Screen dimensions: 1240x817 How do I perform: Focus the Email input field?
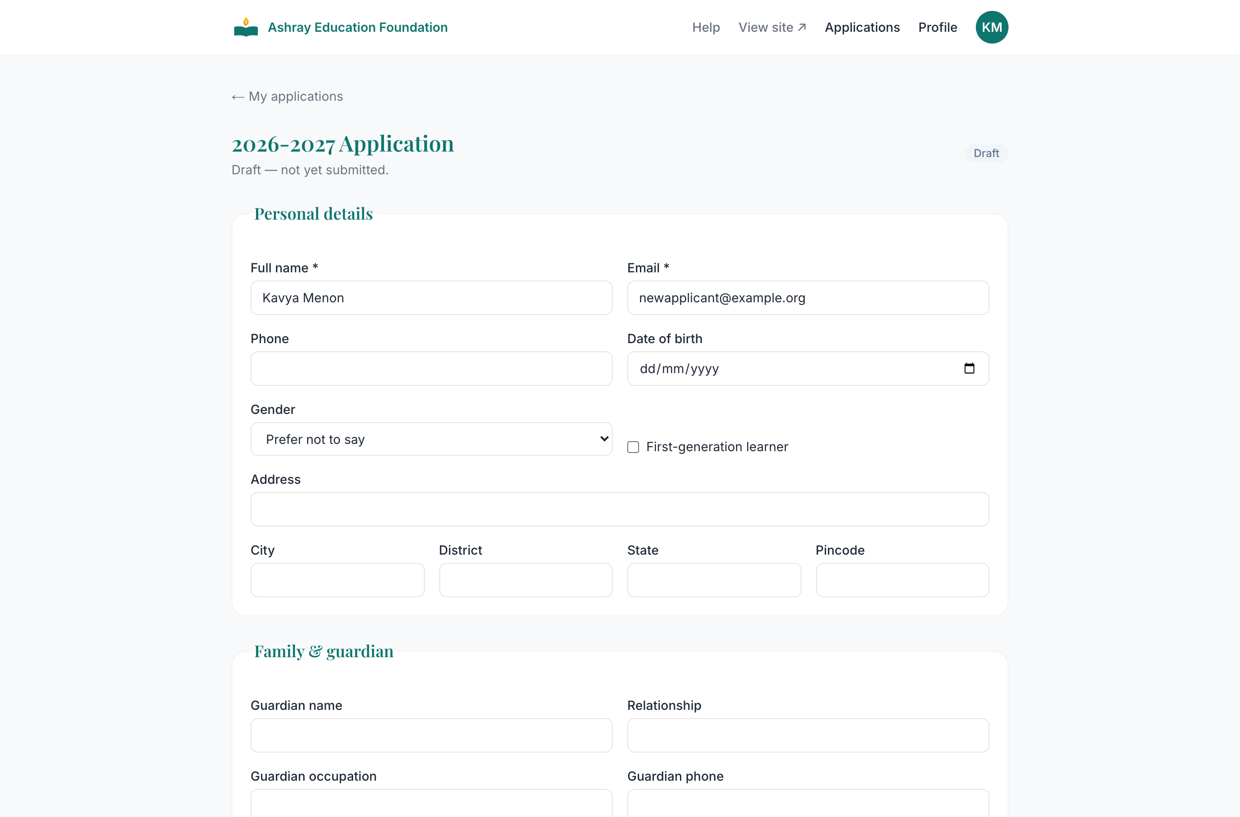808,298
